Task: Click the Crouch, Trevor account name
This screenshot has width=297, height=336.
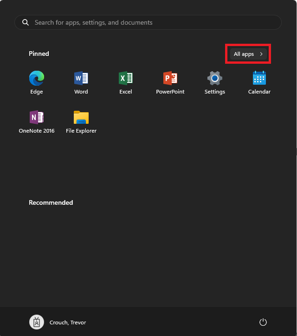Action: click(68, 323)
